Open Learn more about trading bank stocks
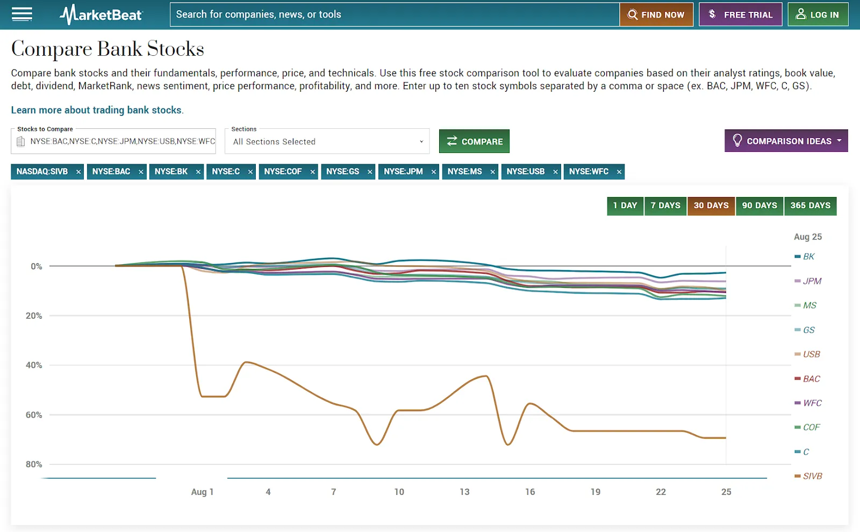This screenshot has width=860, height=532. pos(96,110)
